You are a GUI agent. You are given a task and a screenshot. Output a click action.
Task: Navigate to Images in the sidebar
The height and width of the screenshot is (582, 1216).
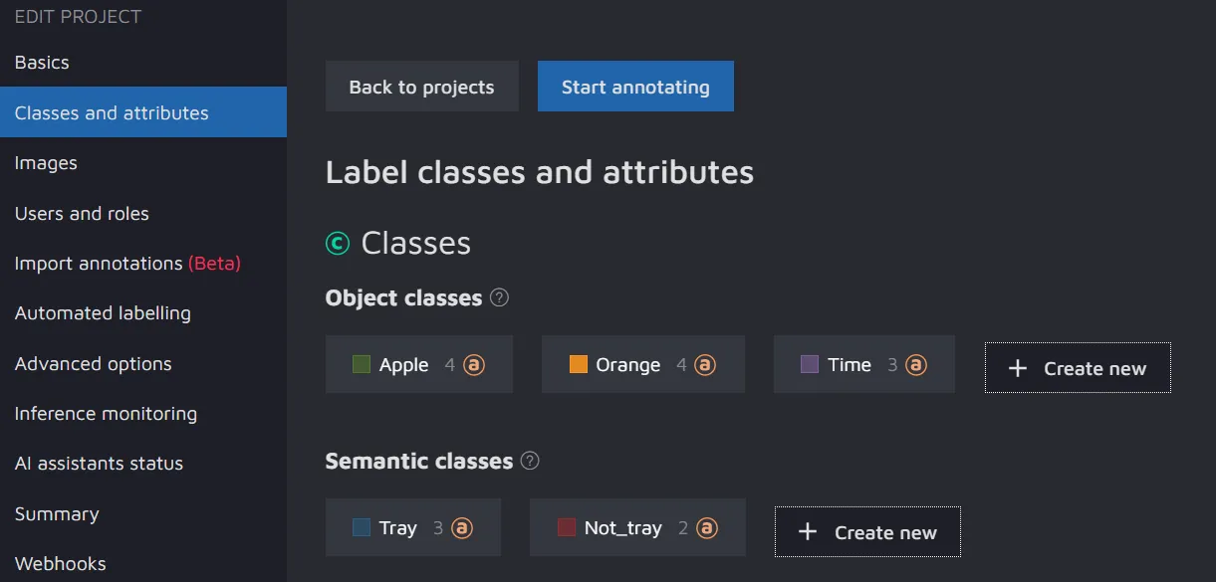(46, 162)
